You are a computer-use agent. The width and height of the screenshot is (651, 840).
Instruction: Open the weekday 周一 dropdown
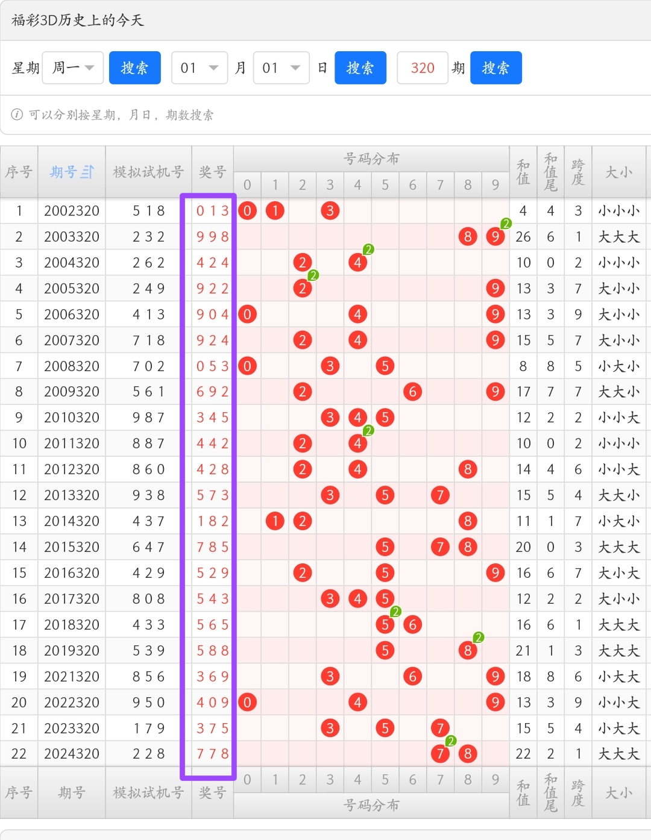coord(73,68)
